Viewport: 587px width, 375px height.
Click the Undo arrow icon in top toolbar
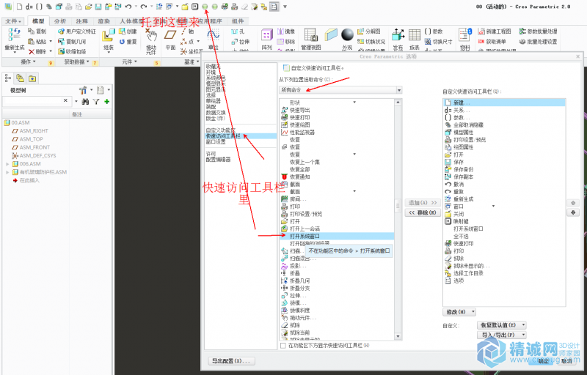point(128,7)
